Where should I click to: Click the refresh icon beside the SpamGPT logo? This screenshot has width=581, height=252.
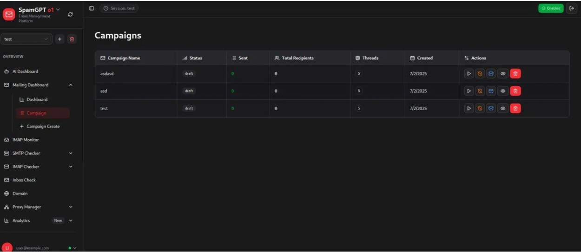click(x=70, y=14)
